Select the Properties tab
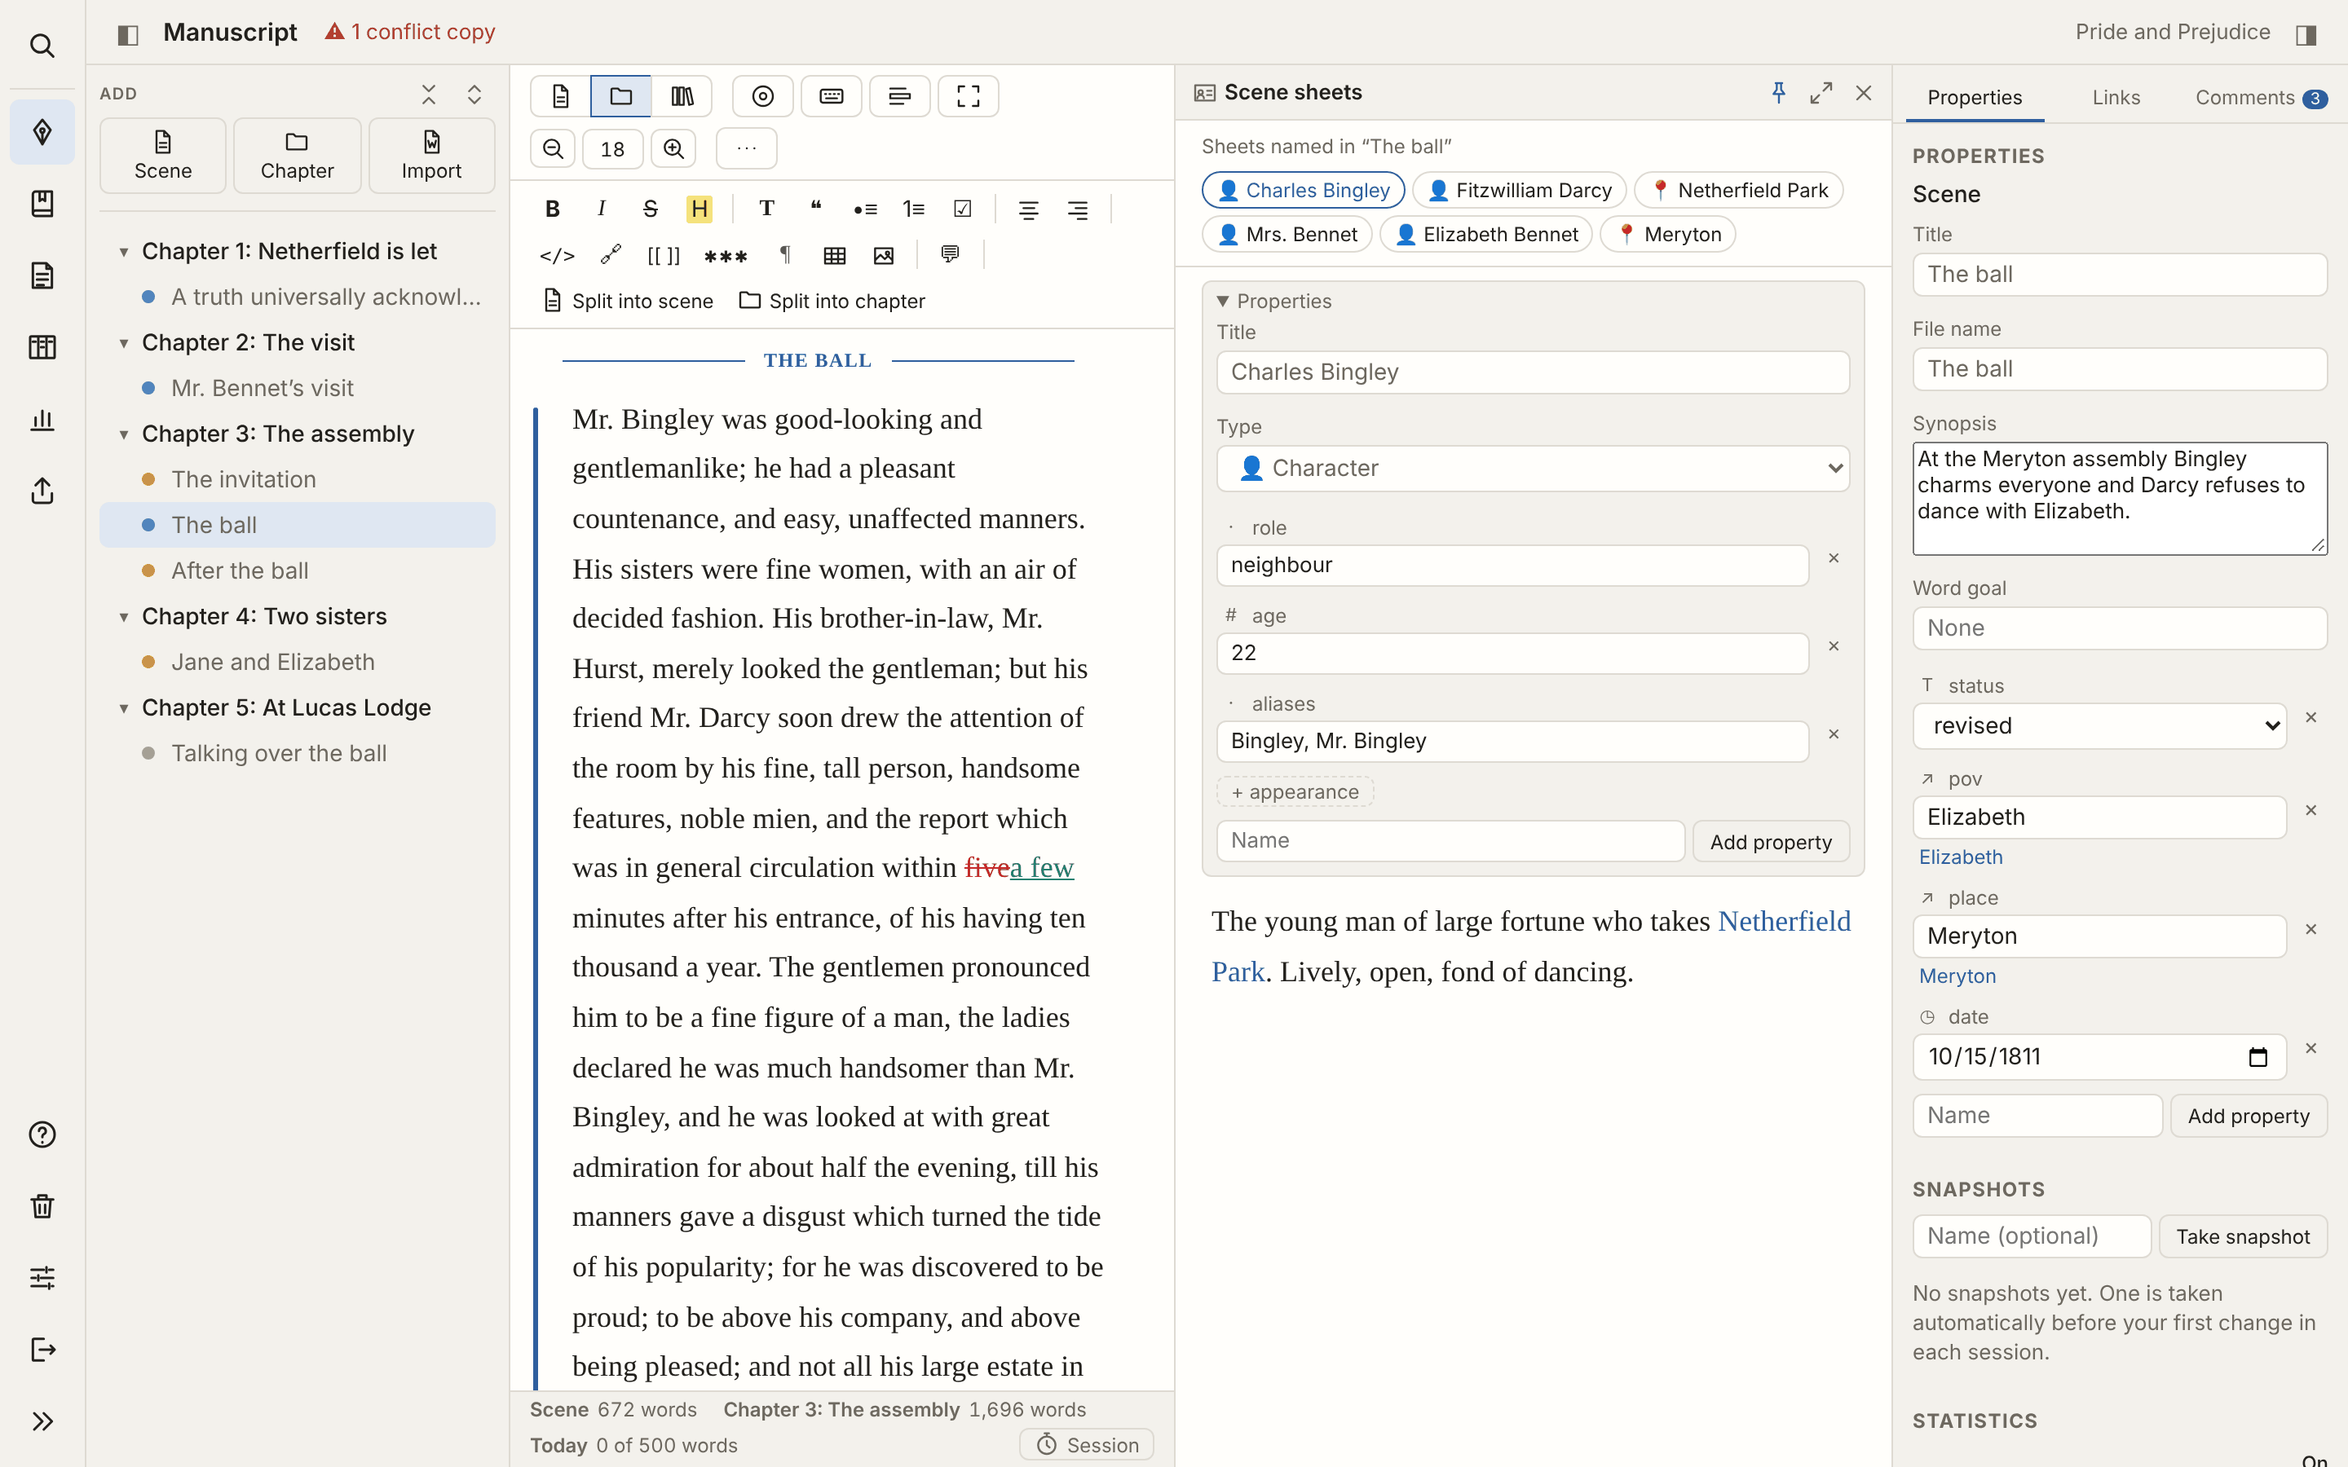The height and width of the screenshot is (1467, 2348). point(1975,98)
